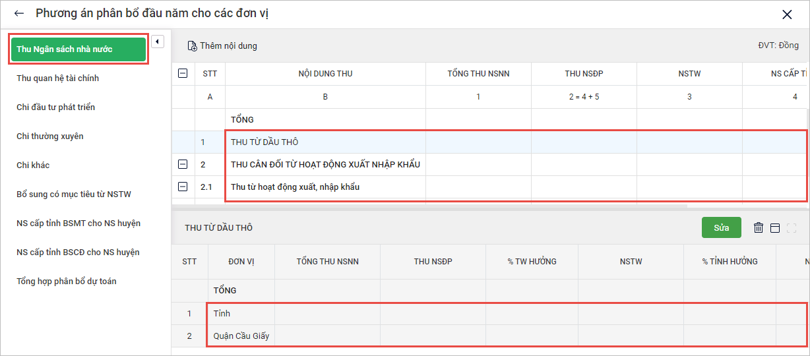Open Thu quan hệ tài chính tab
The height and width of the screenshot is (356, 810).
coord(58,78)
